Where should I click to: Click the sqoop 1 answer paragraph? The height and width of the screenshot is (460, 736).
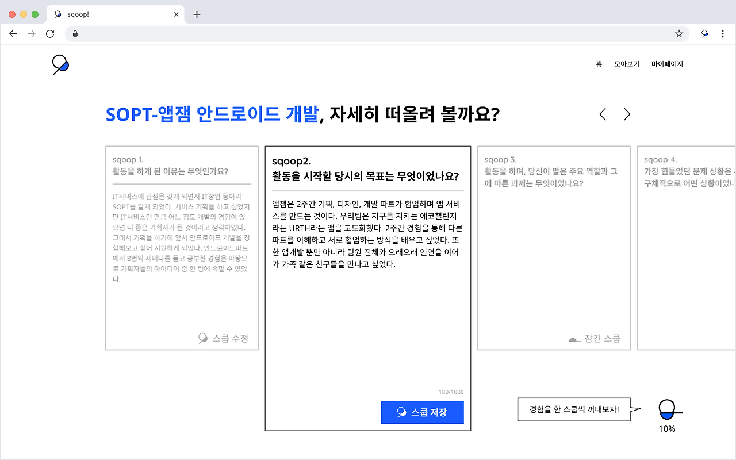coord(181,237)
